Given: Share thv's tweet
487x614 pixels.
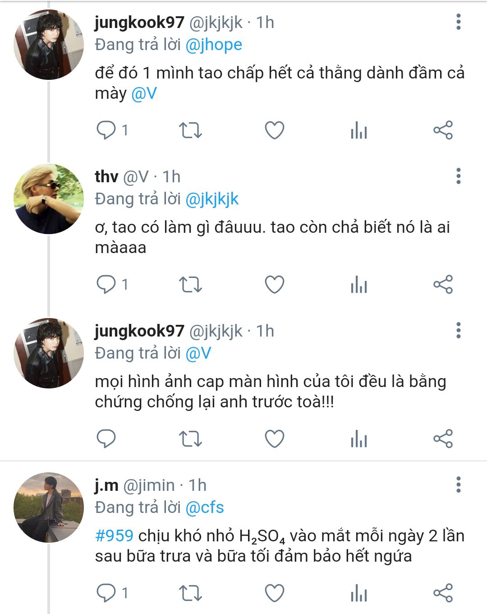Looking at the screenshot, I should coord(443,285).
